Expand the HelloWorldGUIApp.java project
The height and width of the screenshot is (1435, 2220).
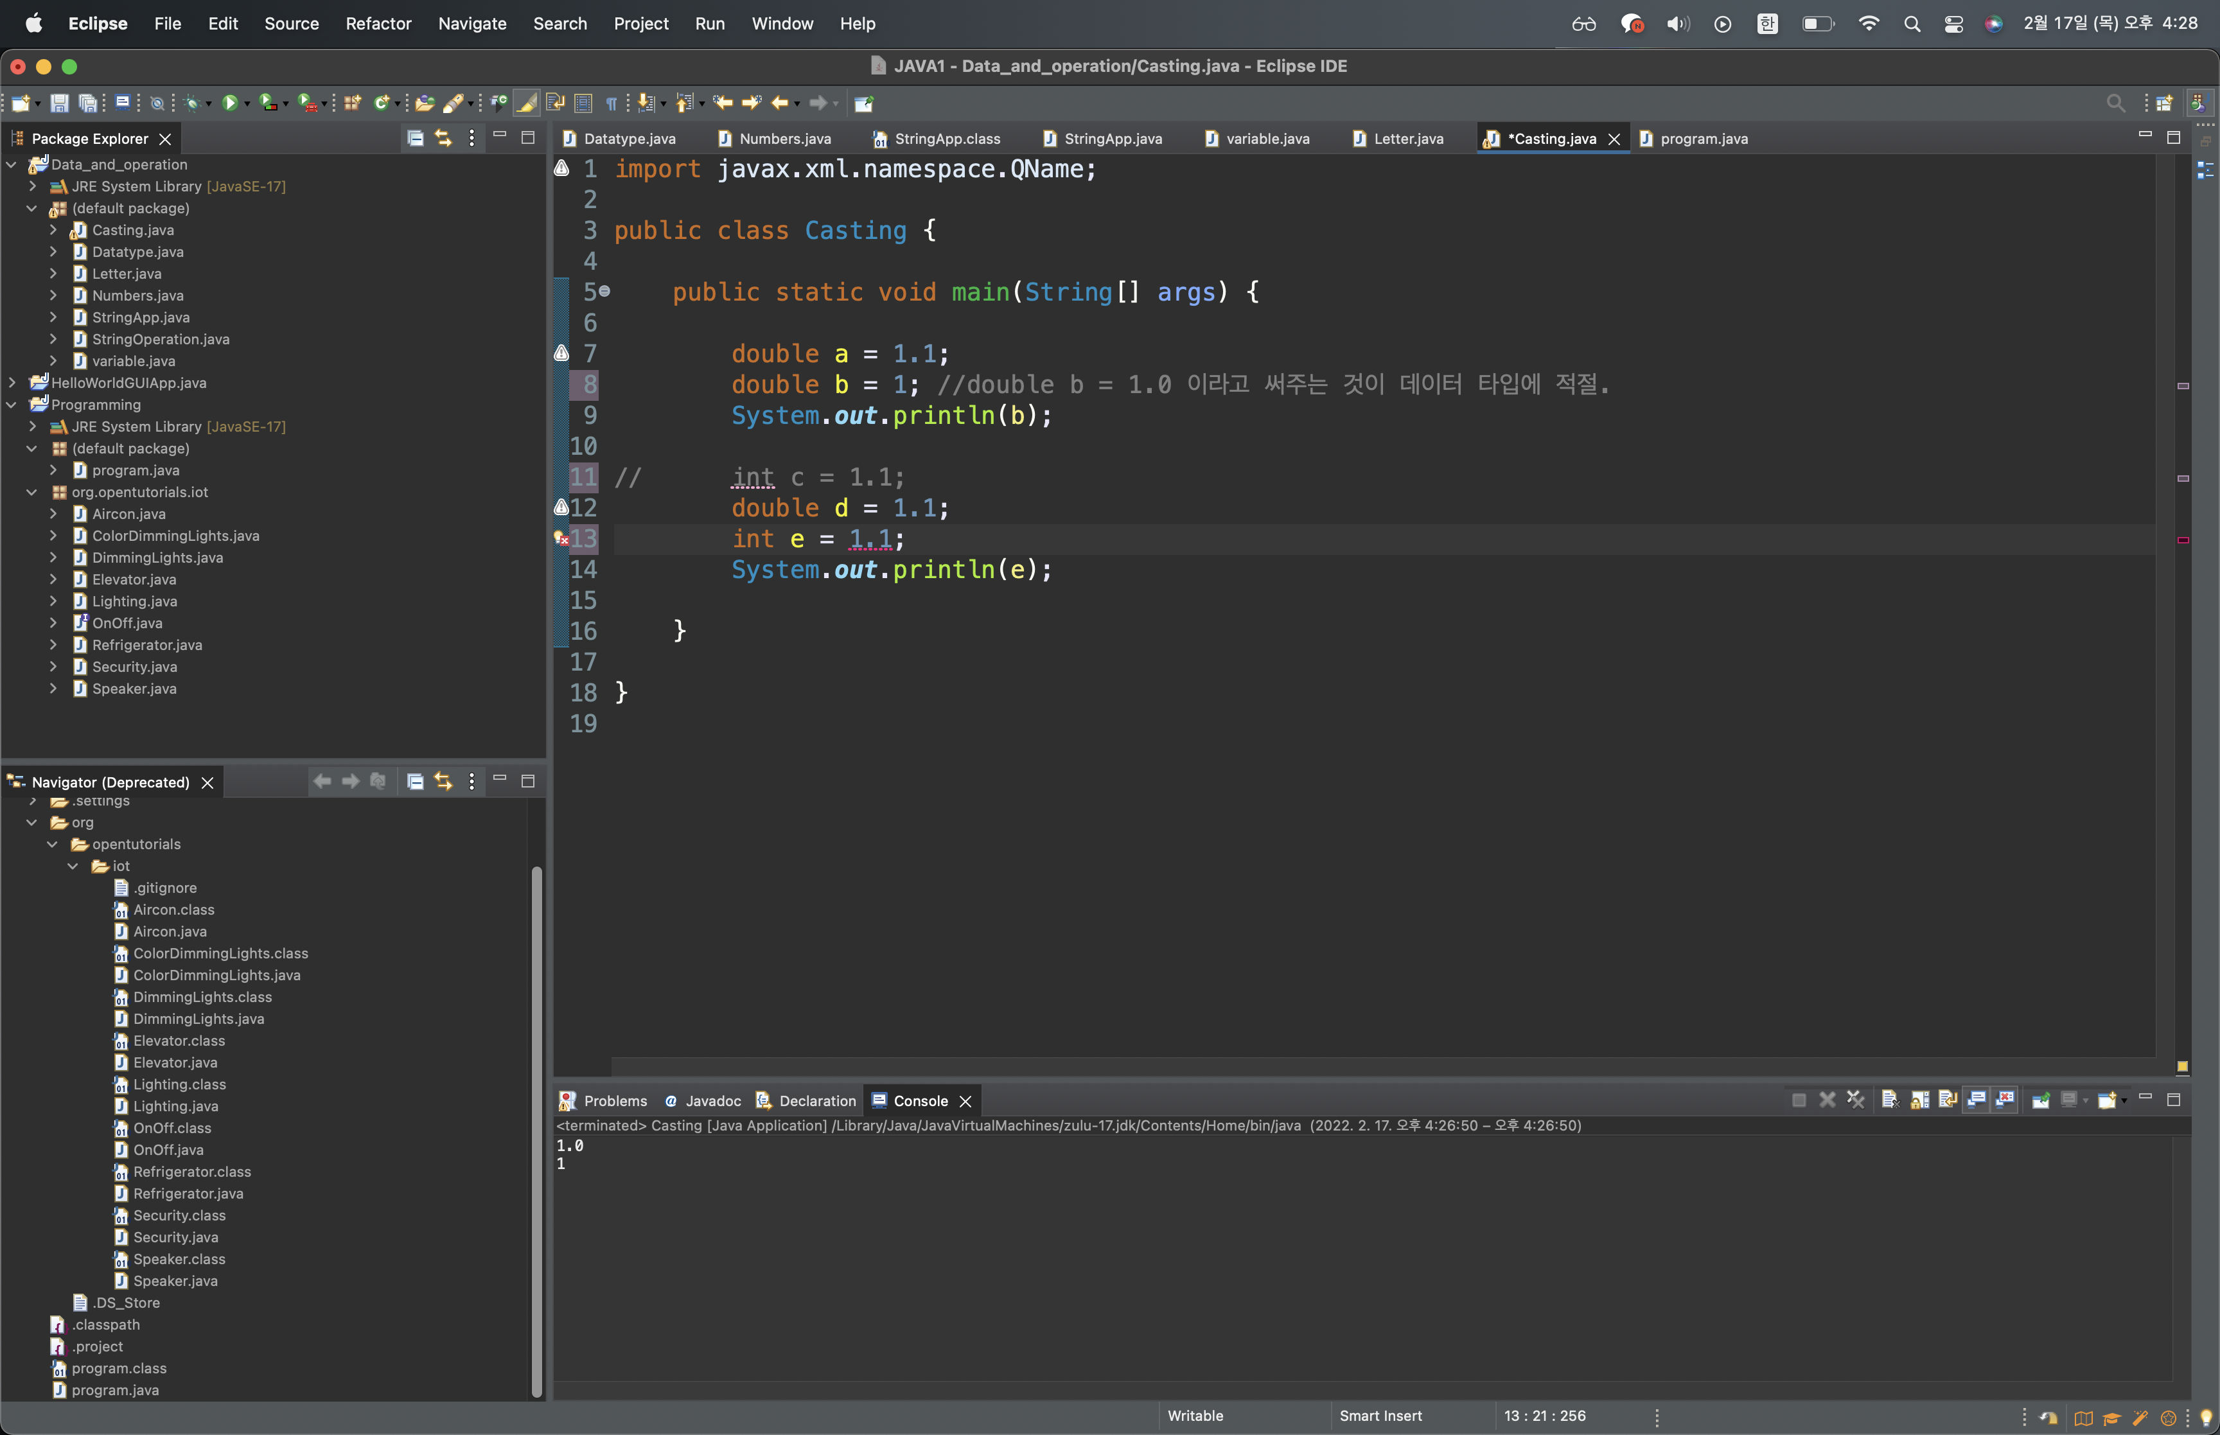pos(12,383)
